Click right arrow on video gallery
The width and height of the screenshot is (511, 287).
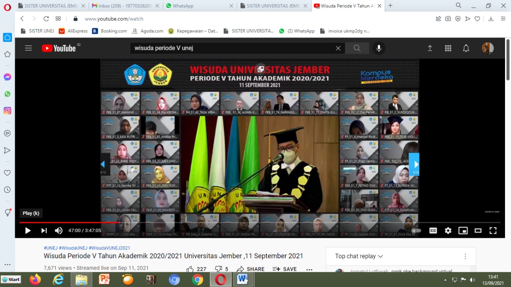click(414, 164)
